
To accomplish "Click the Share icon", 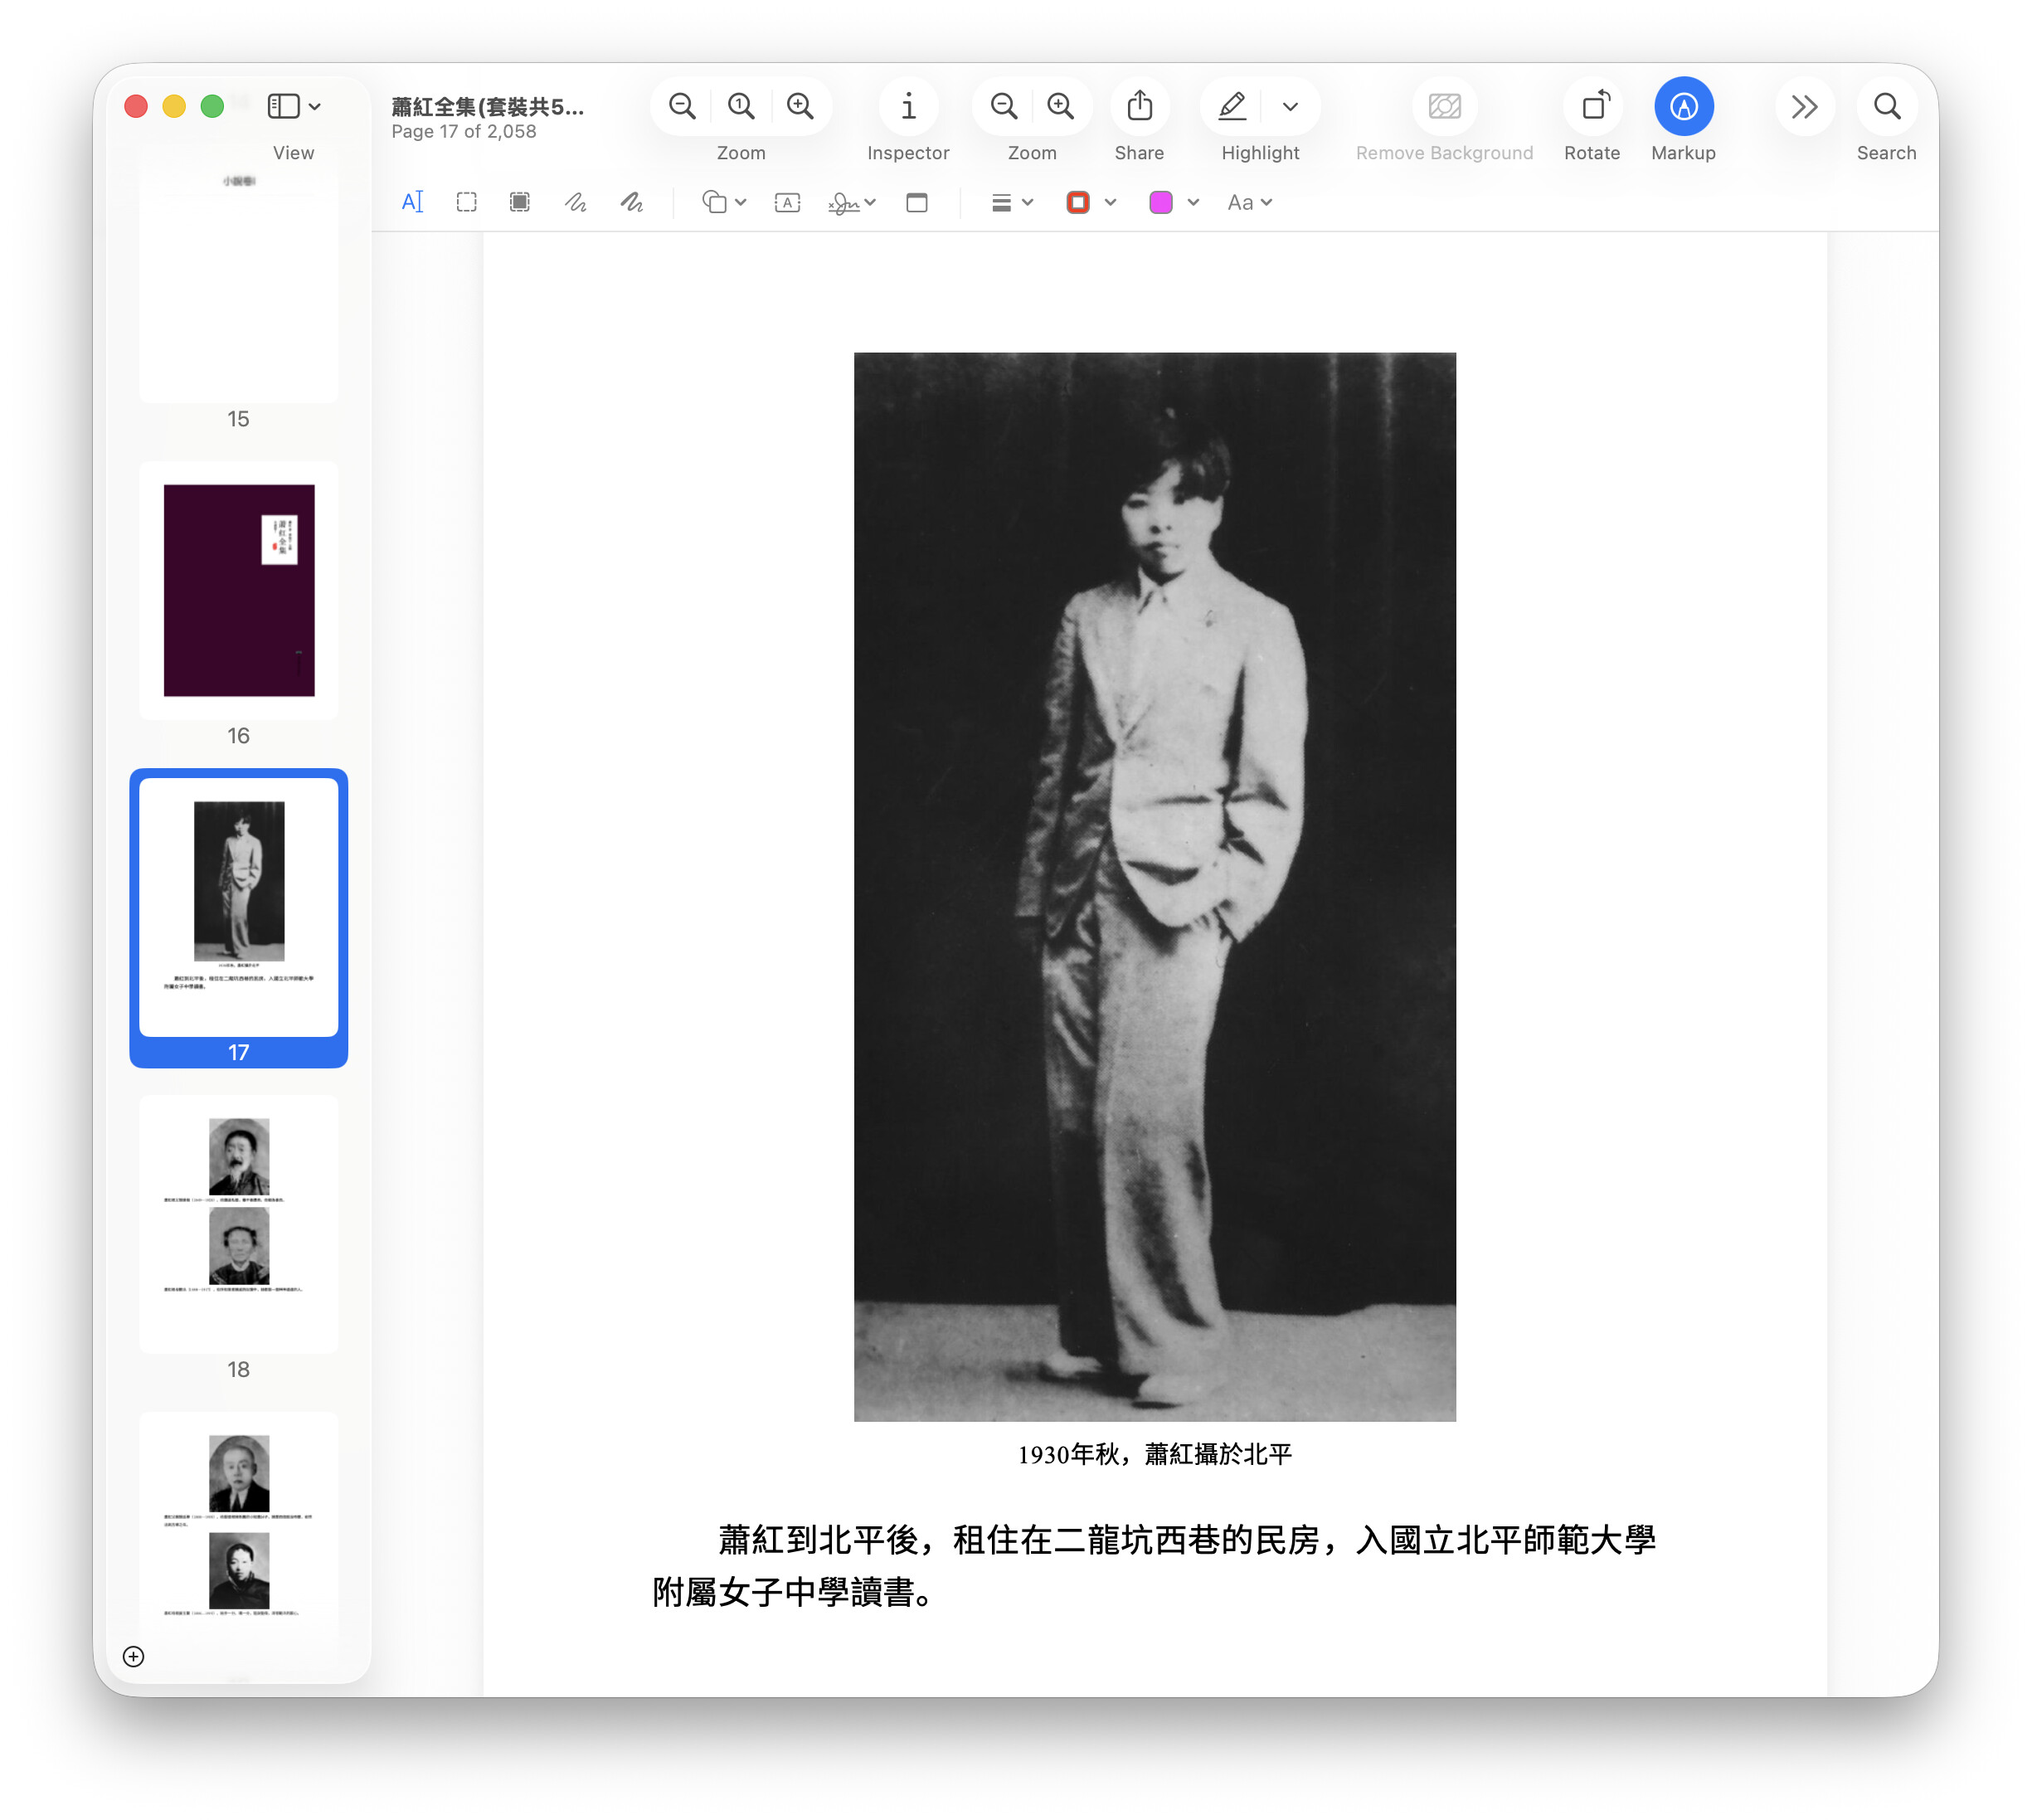I will pos(1139,106).
